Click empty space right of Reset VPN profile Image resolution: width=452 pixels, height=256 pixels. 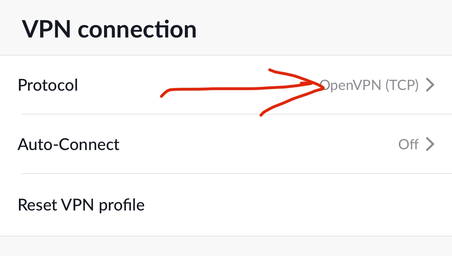pyautogui.click(x=298, y=205)
